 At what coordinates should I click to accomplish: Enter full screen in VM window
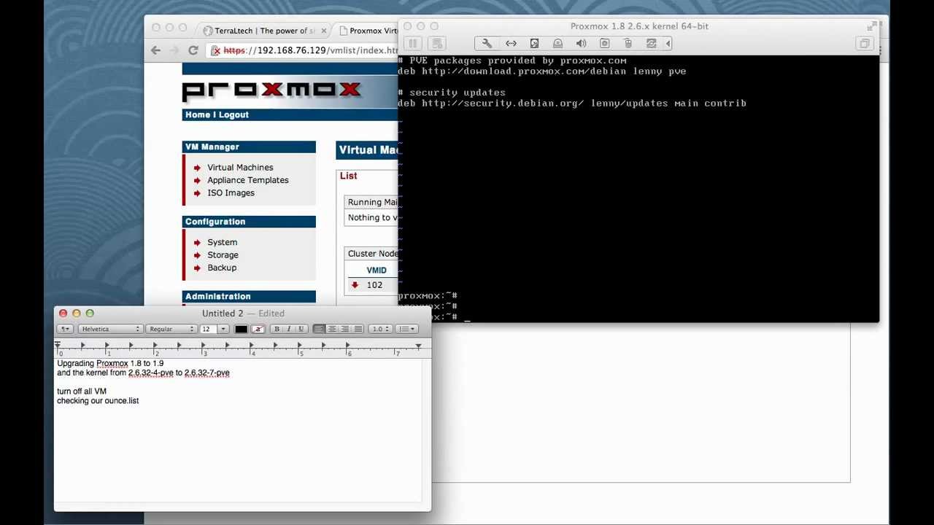[871, 26]
